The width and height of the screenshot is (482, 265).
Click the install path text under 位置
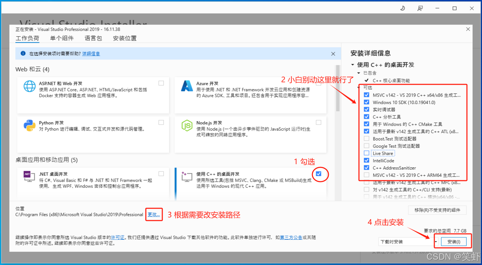point(79,215)
